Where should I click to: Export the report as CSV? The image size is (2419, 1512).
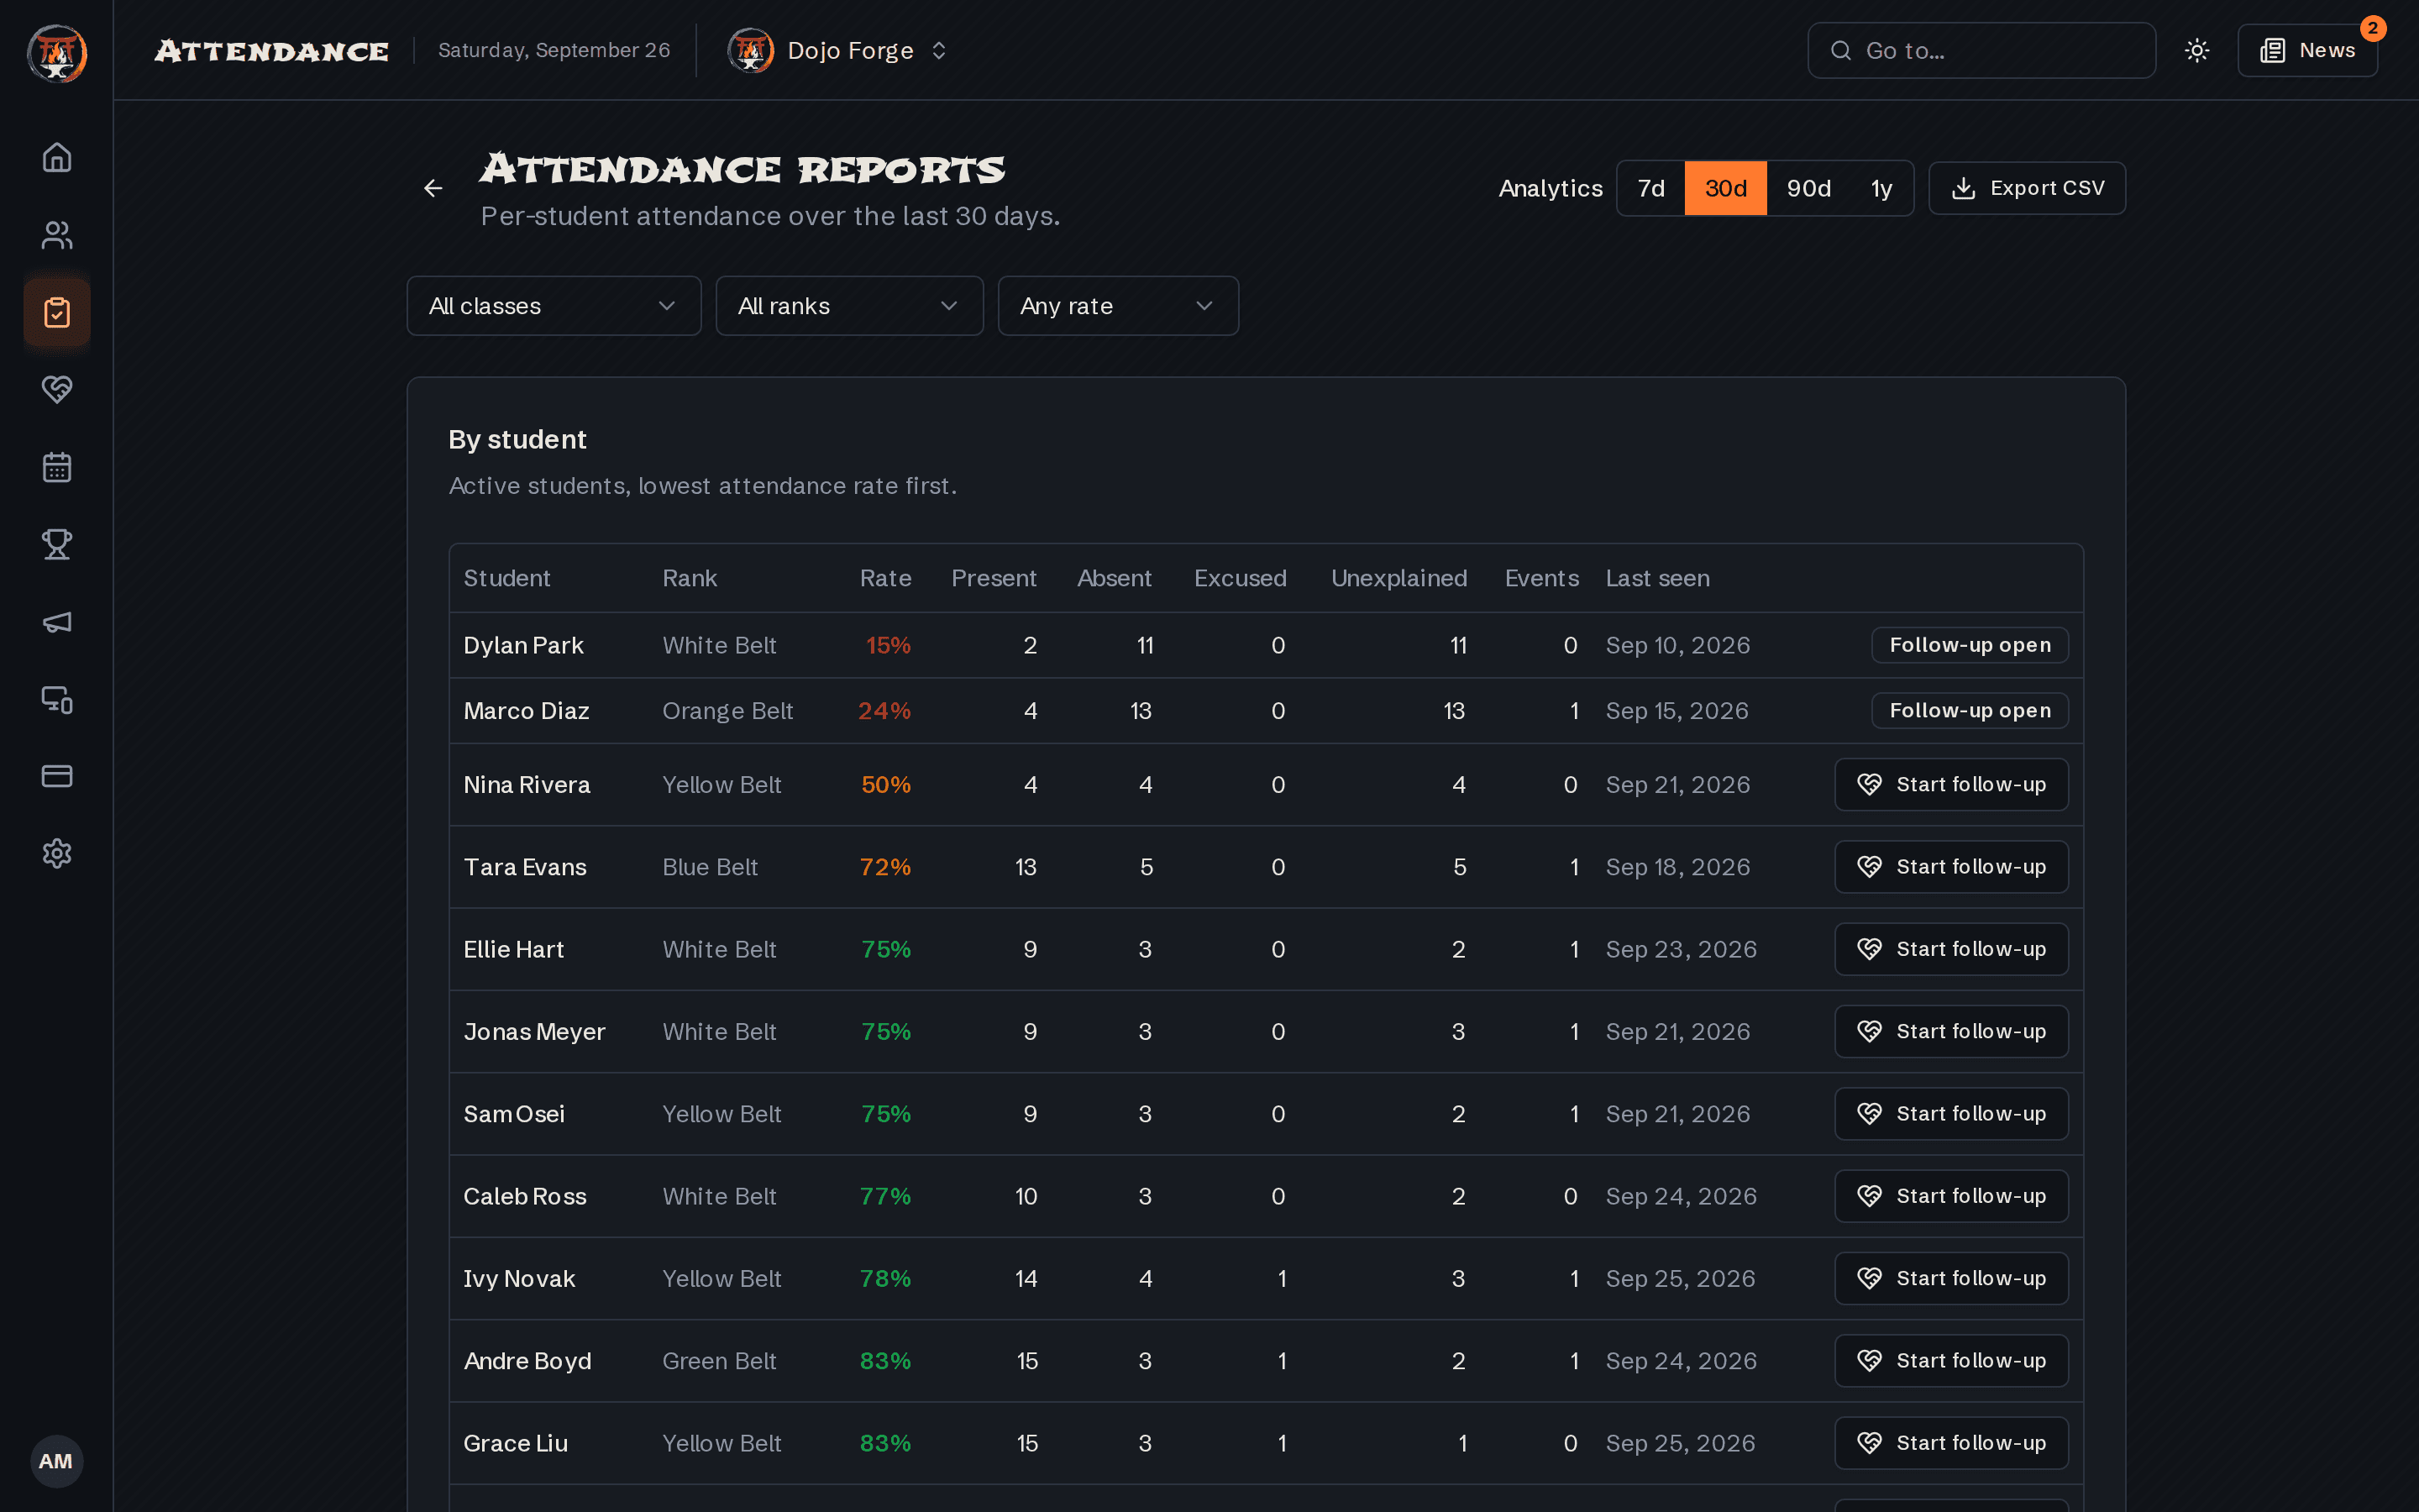tap(2027, 188)
